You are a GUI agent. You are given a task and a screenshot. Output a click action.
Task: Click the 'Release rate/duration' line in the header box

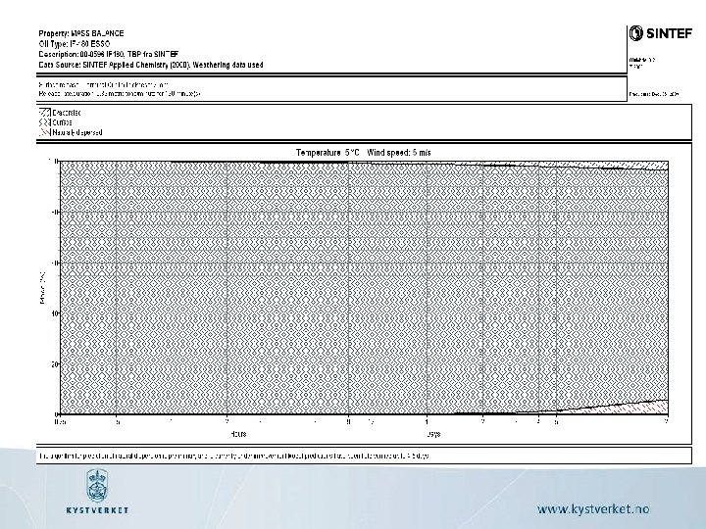pyautogui.click(x=120, y=94)
